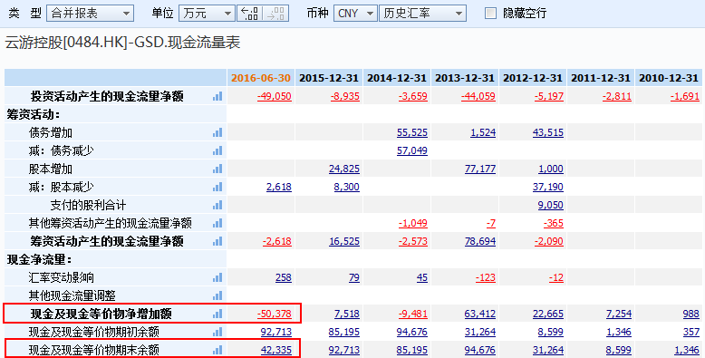
Task: Open chart icon for 其他筹资活动产生的现金流量净额 row
Action: pos(217,223)
